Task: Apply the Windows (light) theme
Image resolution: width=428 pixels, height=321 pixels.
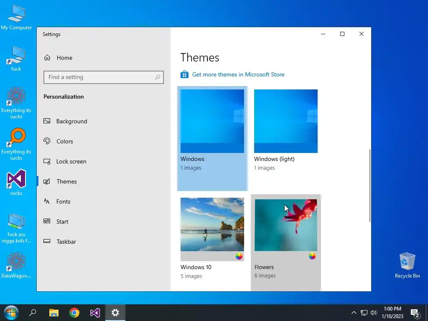Action: [286, 121]
